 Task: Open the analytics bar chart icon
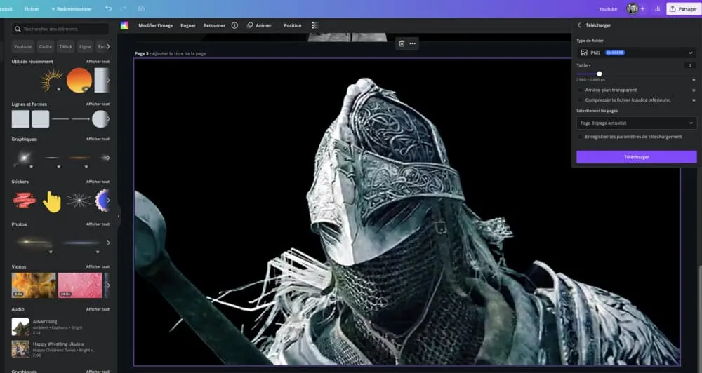(x=657, y=8)
